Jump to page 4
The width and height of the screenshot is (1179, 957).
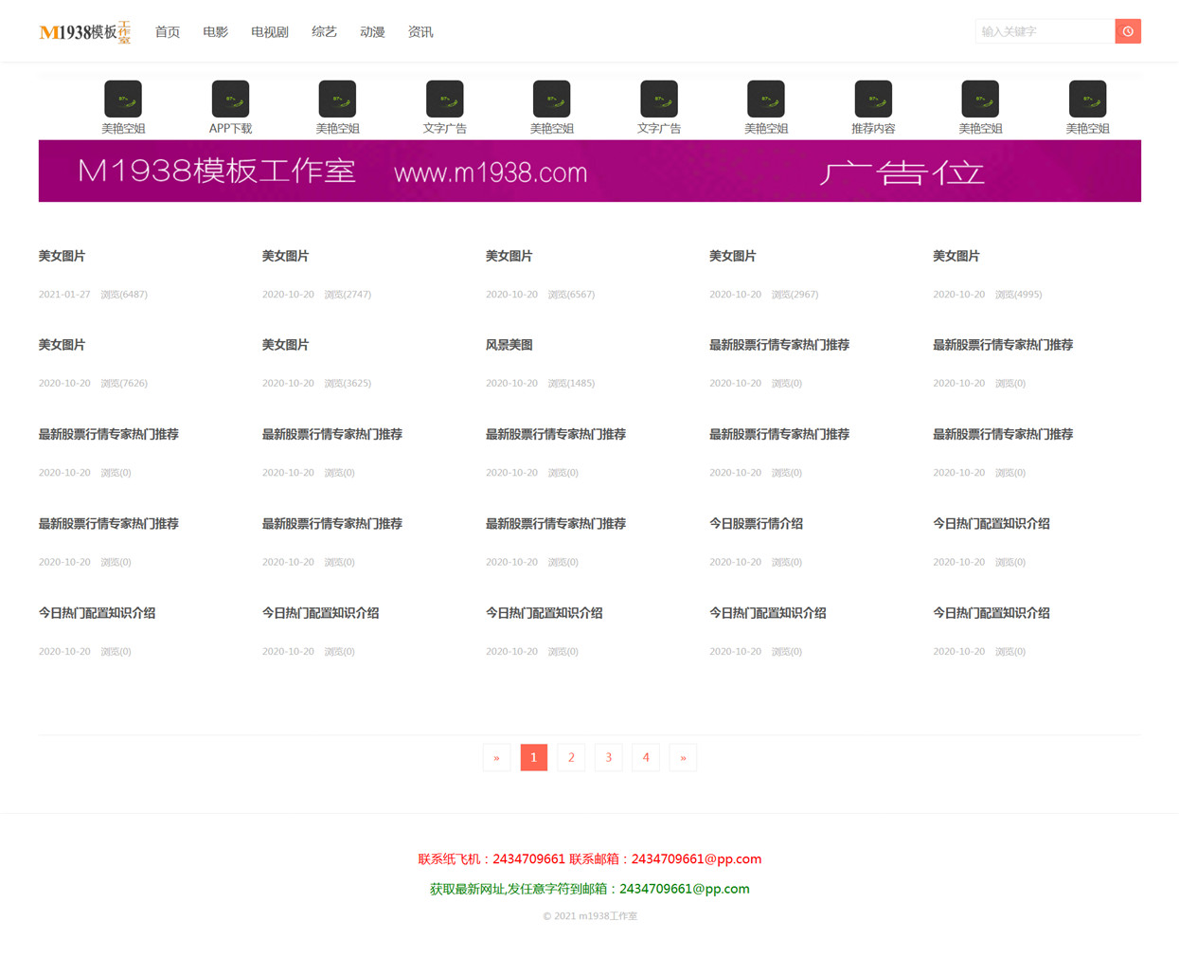click(646, 757)
